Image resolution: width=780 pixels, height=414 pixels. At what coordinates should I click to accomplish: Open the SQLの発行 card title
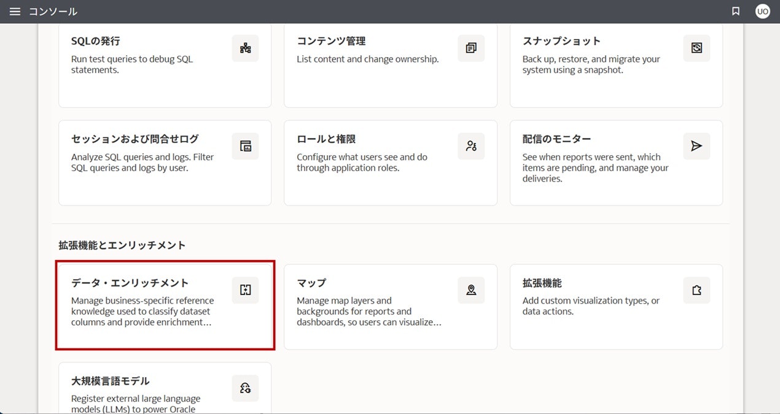point(95,41)
